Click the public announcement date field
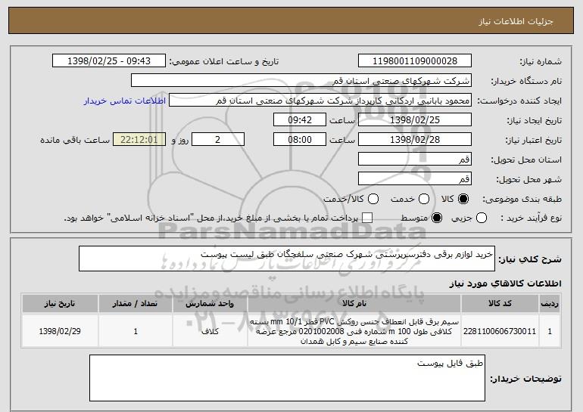Image resolution: width=583 pixels, height=412 pixels. tap(109, 61)
